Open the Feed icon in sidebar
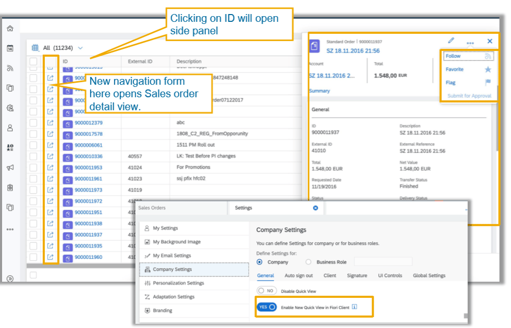The height and width of the screenshot is (328, 511). click(x=10, y=68)
